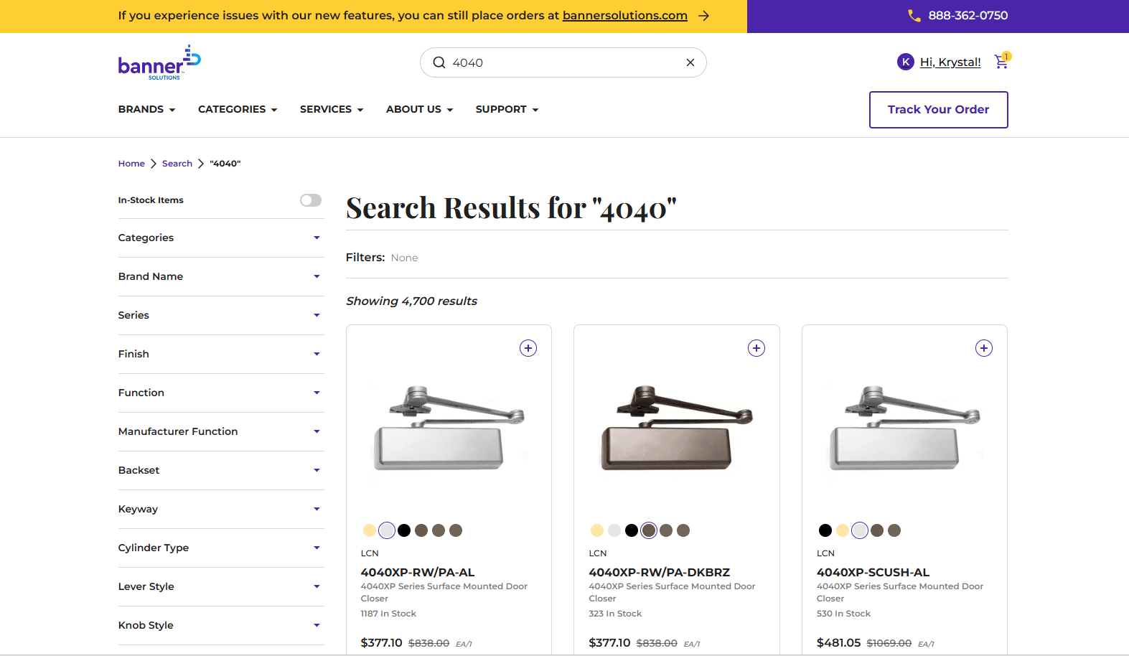
Task: Call 888-362-0750 phone link
Action: click(968, 16)
